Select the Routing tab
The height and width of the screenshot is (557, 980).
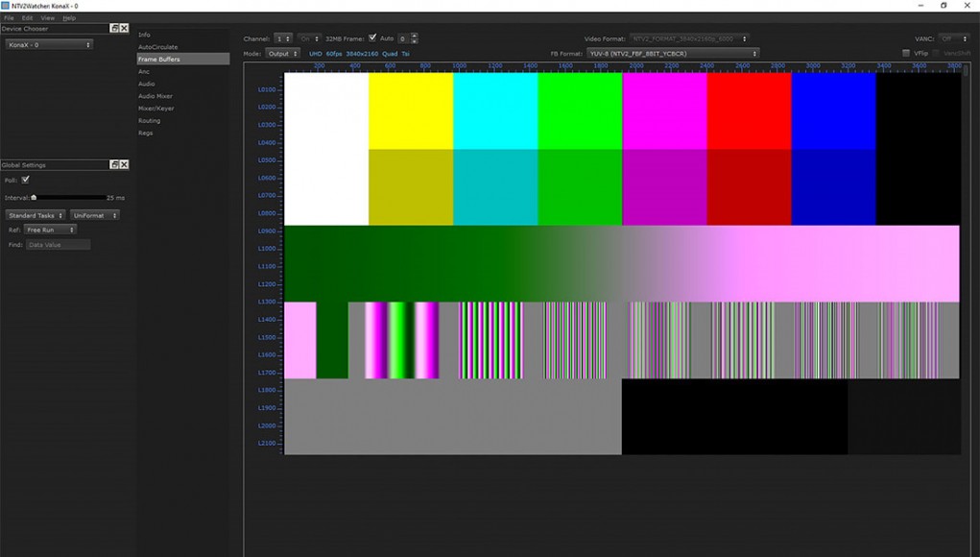point(150,121)
